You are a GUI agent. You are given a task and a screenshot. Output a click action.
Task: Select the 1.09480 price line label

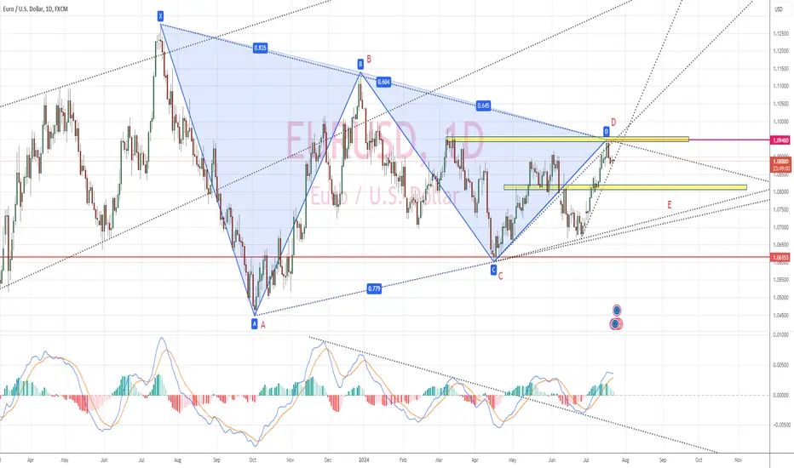click(780, 140)
